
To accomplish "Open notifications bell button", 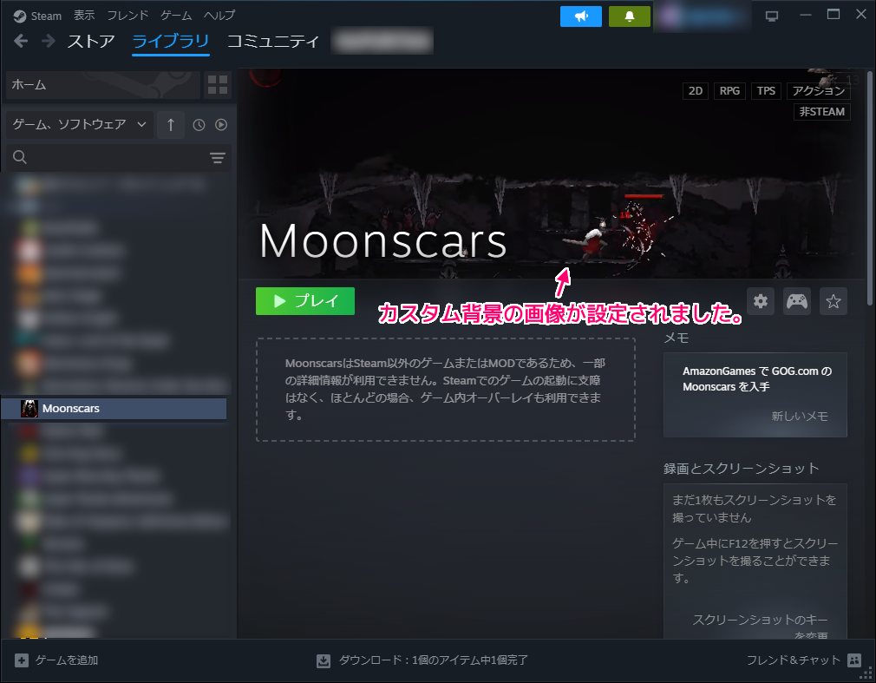I will [x=629, y=16].
